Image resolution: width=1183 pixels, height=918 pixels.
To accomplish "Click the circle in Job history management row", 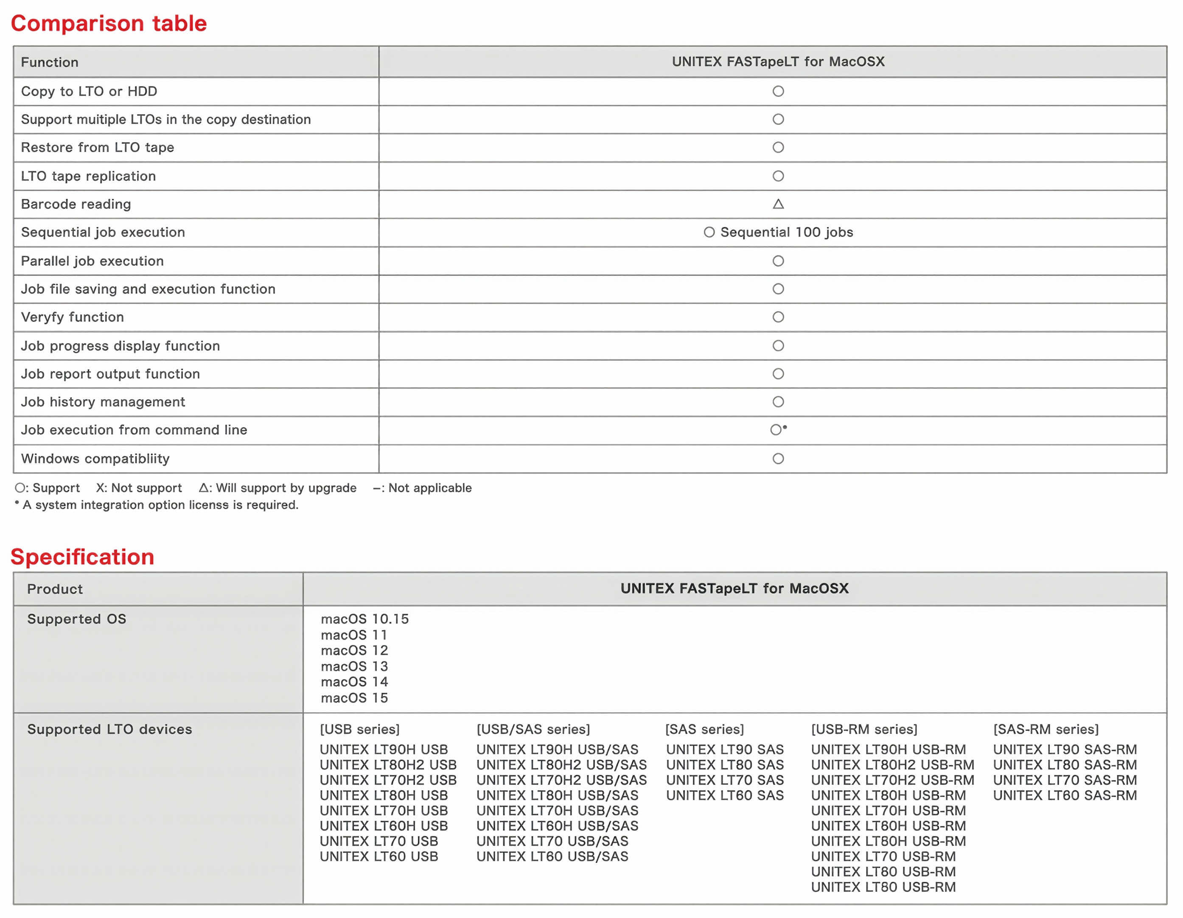I will [778, 402].
